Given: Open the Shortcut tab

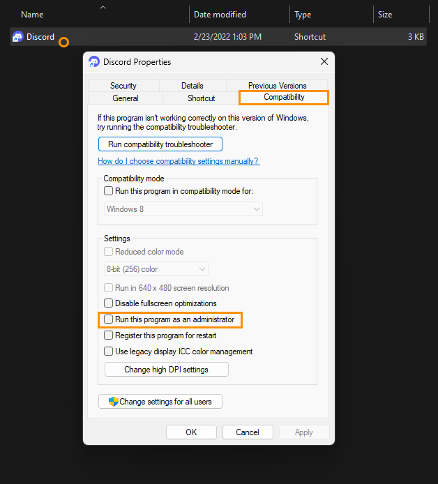Looking at the screenshot, I should tap(201, 98).
